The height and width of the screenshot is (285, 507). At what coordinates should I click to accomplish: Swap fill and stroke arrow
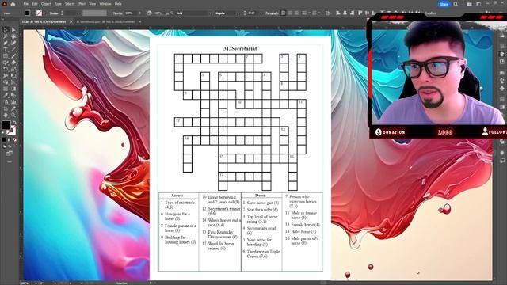click(14, 122)
